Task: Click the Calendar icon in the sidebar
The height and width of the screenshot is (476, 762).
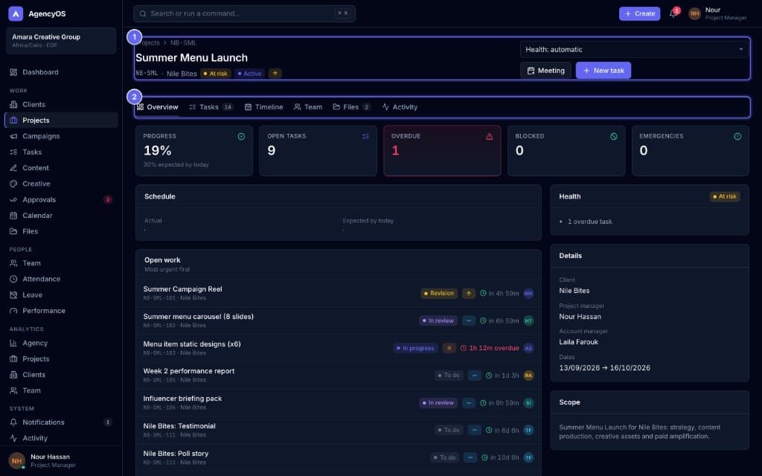Action: pyautogui.click(x=13, y=216)
